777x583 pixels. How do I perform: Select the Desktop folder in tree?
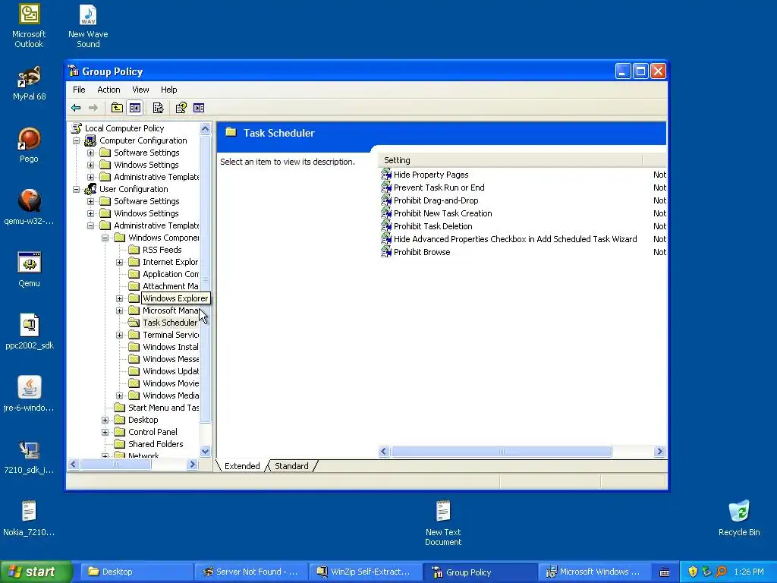[143, 420]
